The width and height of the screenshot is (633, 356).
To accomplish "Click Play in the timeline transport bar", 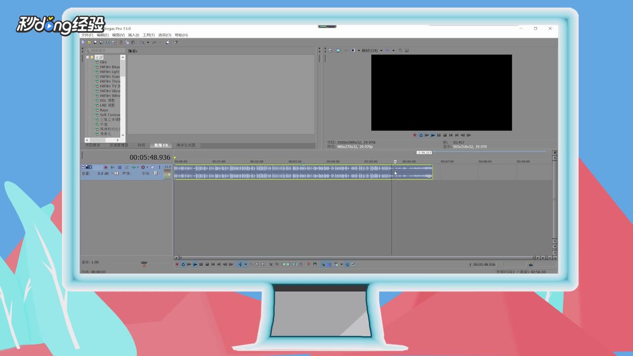I will (195, 264).
